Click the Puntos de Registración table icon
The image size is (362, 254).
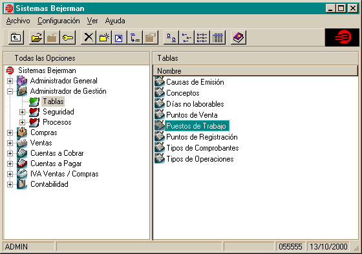(160, 137)
